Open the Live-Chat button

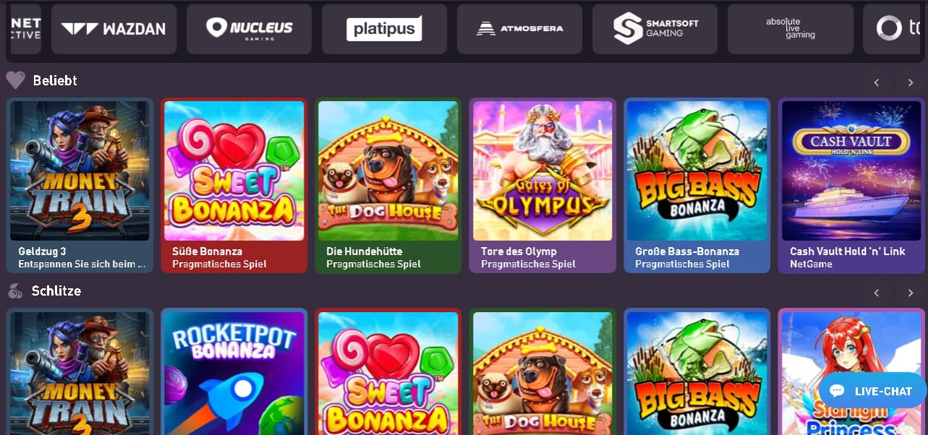pyautogui.click(x=873, y=391)
